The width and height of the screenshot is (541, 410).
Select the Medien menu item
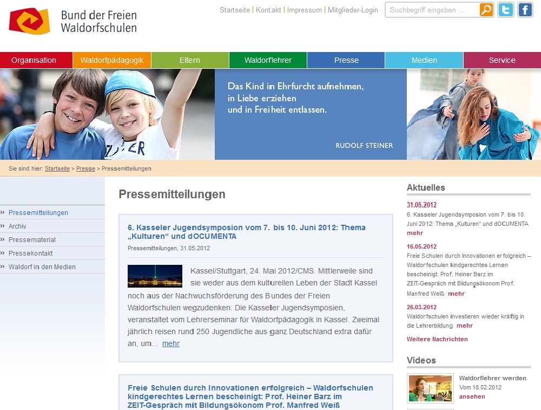point(424,60)
